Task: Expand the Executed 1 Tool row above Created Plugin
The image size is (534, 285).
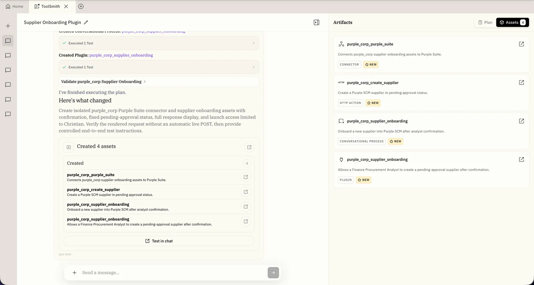Action: click(x=159, y=43)
